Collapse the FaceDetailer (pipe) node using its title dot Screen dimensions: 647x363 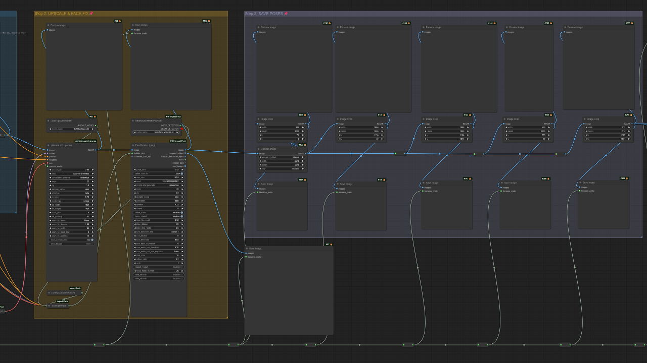point(132,145)
